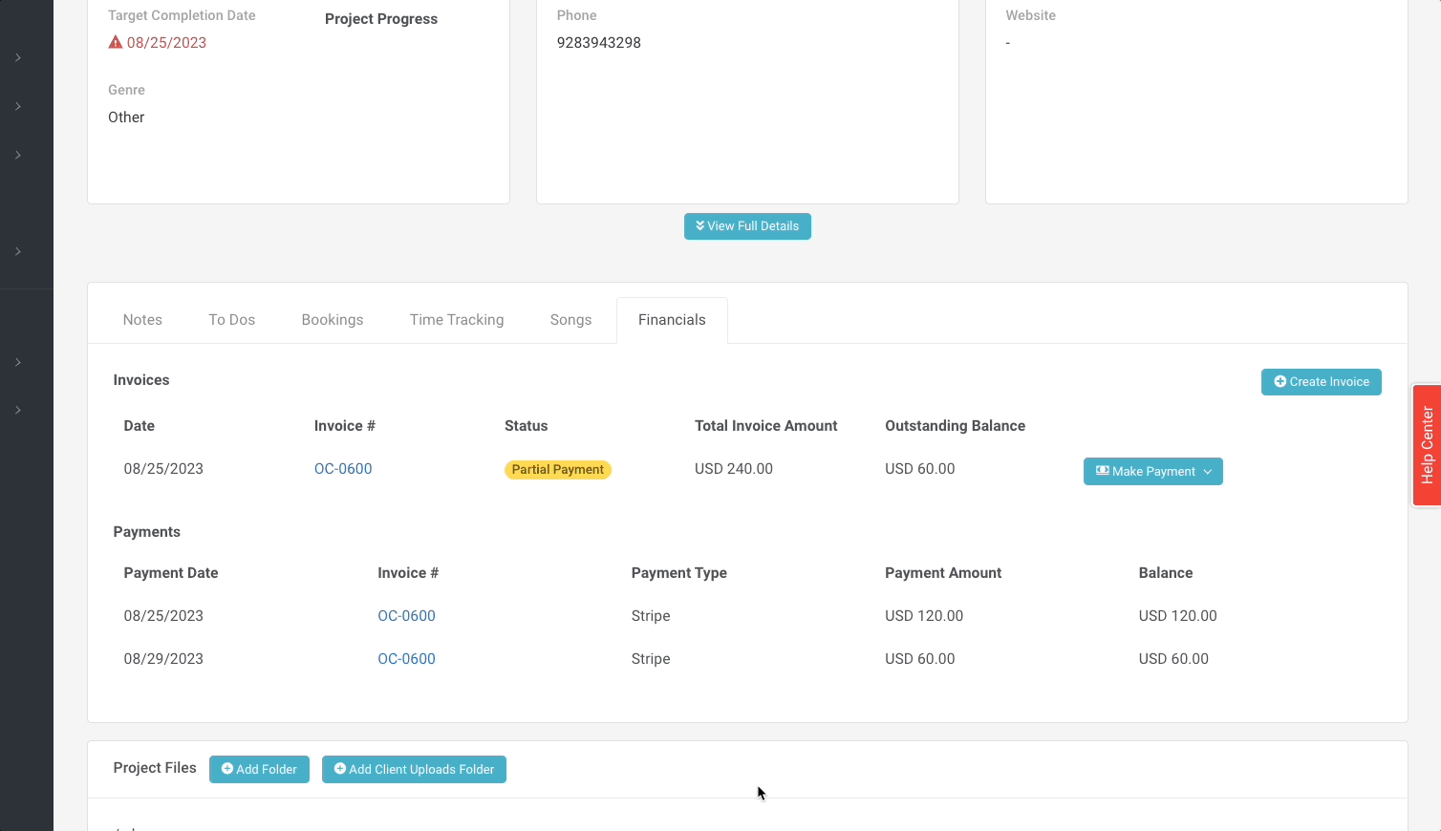
Task: Click the Partial Payment status badge
Action: (x=558, y=469)
